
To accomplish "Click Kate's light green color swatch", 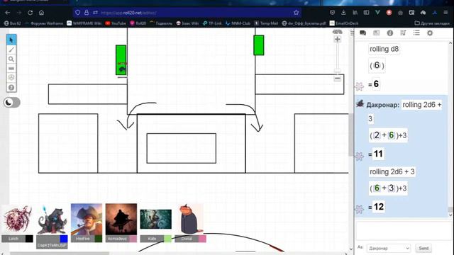I will coord(167,239).
